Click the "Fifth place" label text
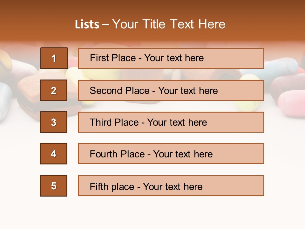Image resolution: width=305 pixels, height=229 pixels. click(x=112, y=186)
